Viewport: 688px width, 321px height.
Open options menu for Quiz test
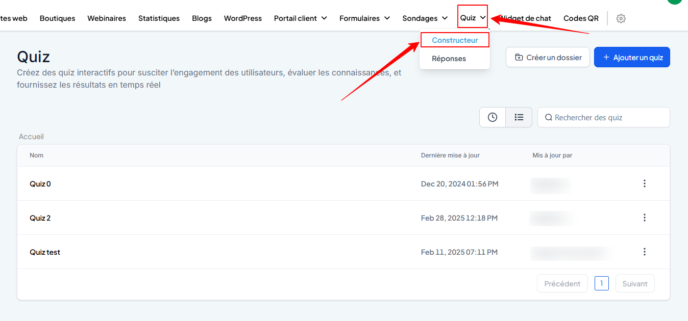coord(645,252)
